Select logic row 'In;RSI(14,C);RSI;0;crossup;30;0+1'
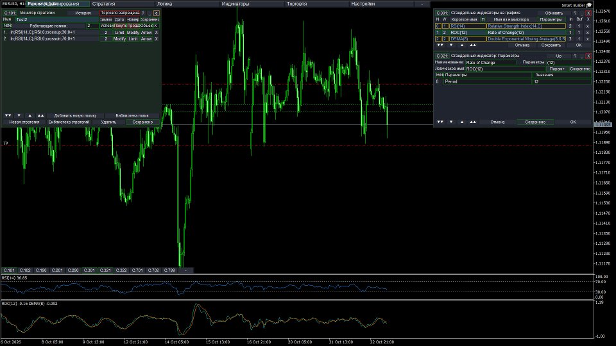Viewport: 616px width, 346px height. pyautogui.click(x=54, y=33)
